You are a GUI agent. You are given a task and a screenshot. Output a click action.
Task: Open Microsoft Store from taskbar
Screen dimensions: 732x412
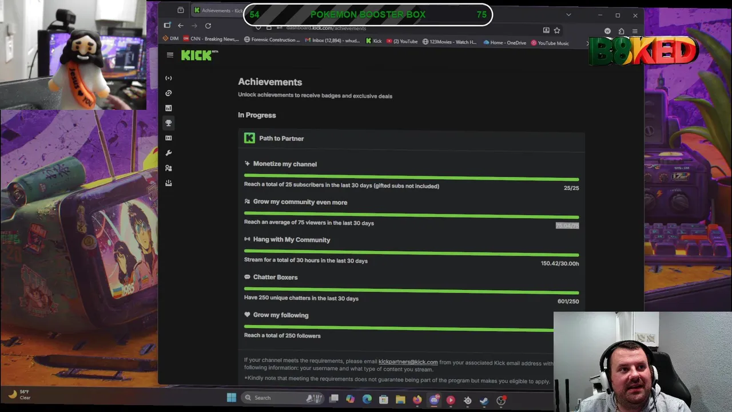[384, 399]
